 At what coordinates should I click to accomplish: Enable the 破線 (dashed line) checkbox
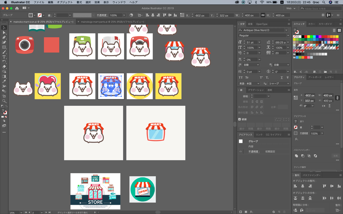[239, 119]
